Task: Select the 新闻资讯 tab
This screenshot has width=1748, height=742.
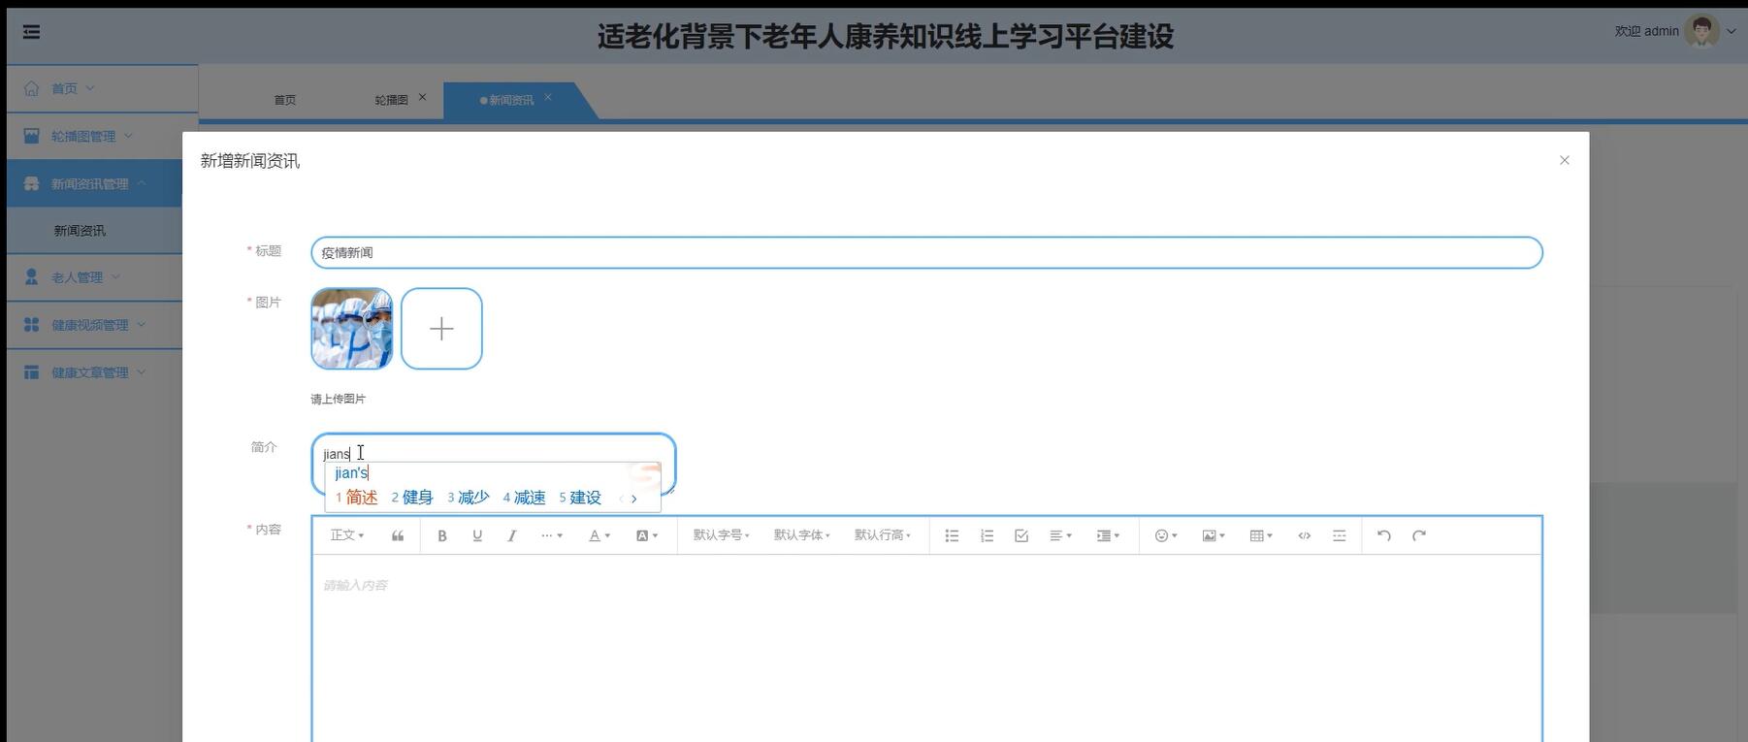Action: point(511,100)
